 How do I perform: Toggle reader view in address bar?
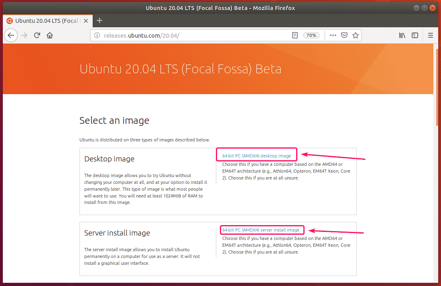point(295,35)
